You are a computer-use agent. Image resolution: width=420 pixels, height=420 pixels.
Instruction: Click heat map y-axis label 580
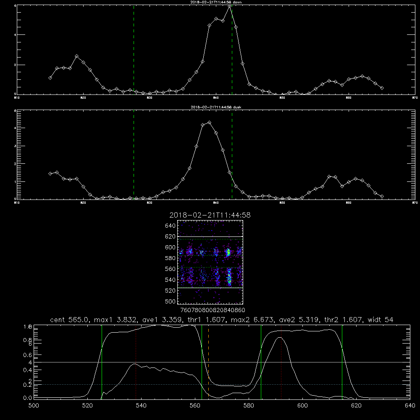click(x=170, y=258)
